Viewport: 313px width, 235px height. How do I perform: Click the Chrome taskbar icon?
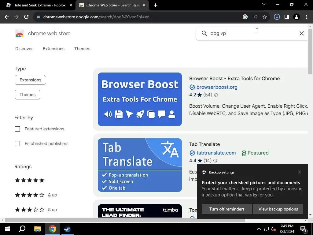click(53, 229)
